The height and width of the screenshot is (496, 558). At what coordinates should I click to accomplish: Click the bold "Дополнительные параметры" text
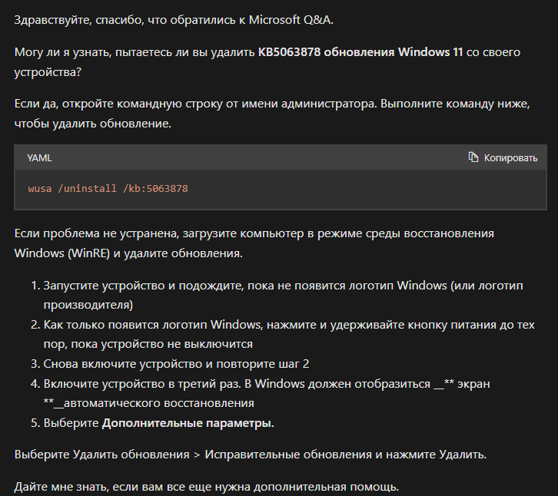click(188, 422)
